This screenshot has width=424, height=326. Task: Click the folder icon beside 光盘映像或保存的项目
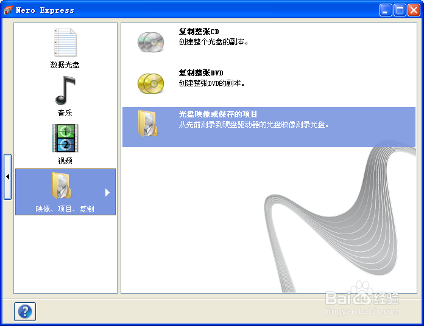(147, 123)
